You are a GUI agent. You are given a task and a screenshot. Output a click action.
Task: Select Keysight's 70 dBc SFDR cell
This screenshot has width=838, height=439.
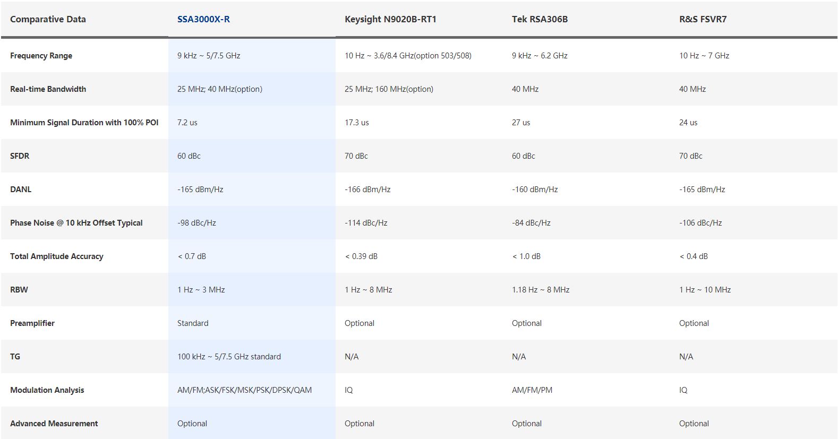(356, 156)
